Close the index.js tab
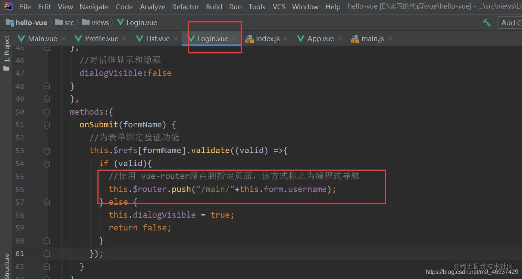 point(286,38)
